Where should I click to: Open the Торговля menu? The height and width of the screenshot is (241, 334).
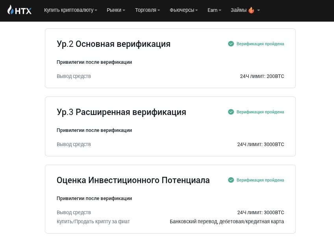point(147,10)
